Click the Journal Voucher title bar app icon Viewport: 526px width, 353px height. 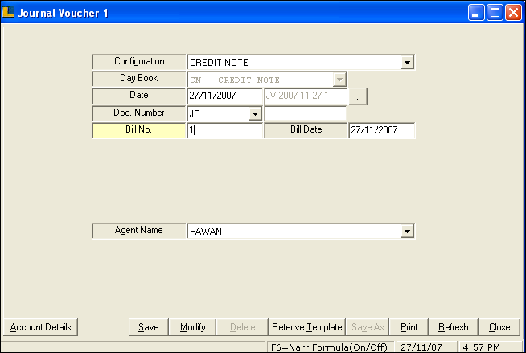pyautogui.click(x=8, y=12)
